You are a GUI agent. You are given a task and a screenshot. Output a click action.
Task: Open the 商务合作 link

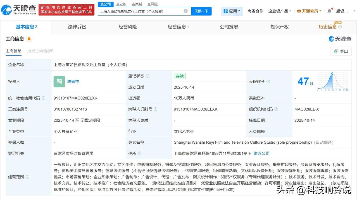255,11
